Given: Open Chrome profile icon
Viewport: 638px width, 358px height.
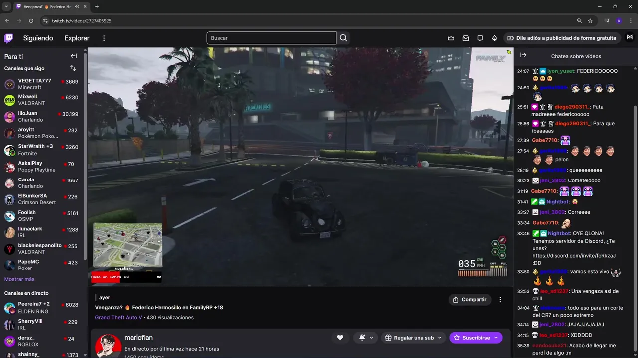Looking at the screenshot, I should (x=619, y=21).
